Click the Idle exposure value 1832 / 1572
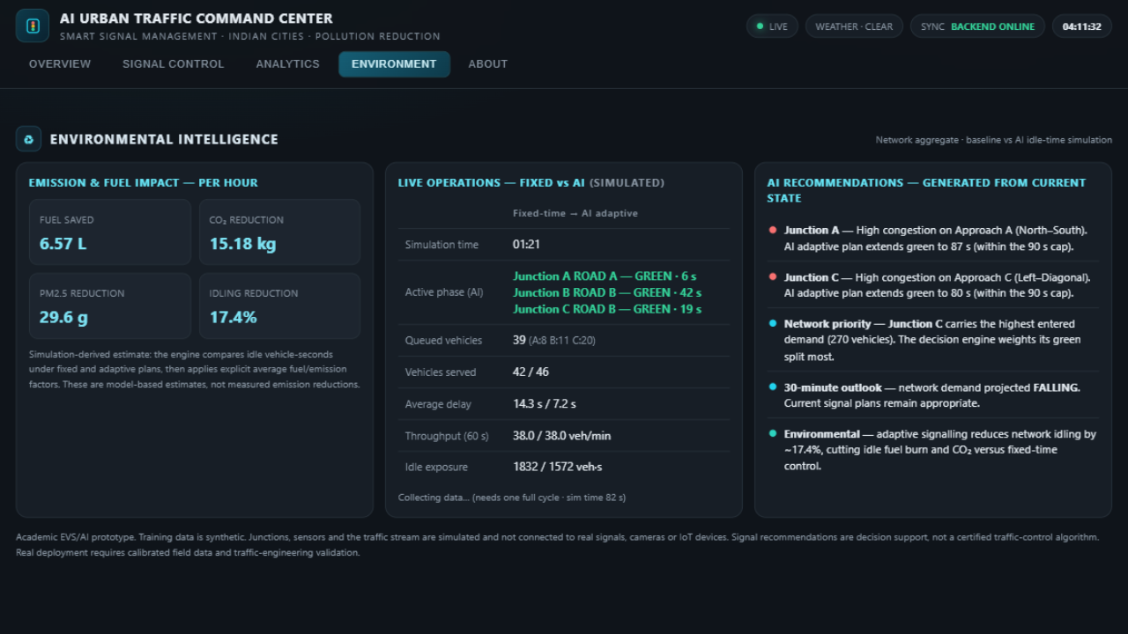This screenshot has height=634, width=1128. coord(556,468)
